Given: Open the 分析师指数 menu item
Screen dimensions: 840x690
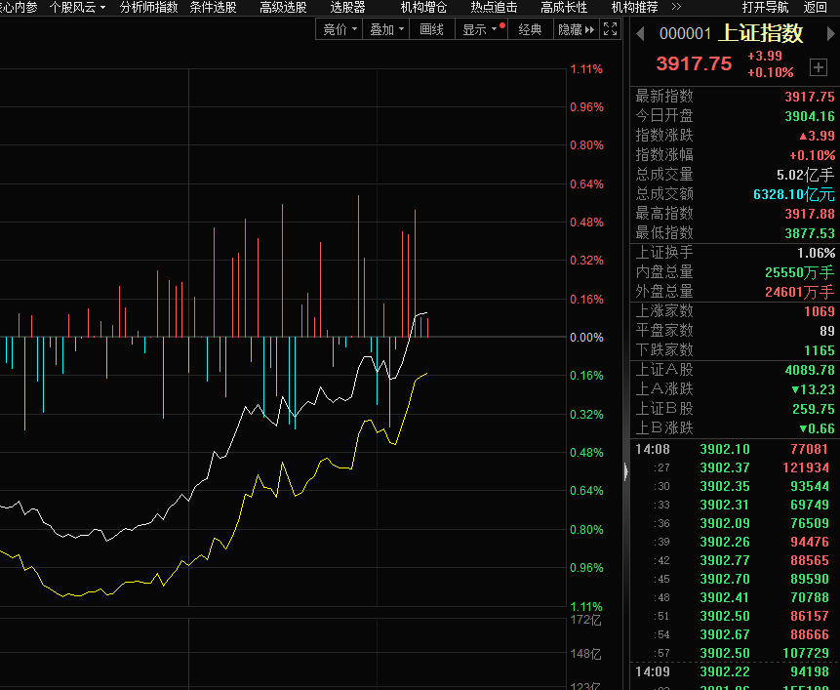Looking at the screenshot, I should pyautogui.click(x=148, y=7).
